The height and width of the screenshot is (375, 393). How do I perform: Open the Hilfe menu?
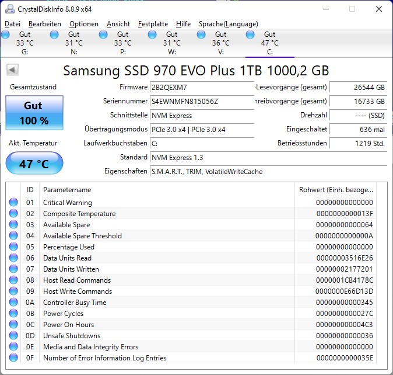[183, 24]
